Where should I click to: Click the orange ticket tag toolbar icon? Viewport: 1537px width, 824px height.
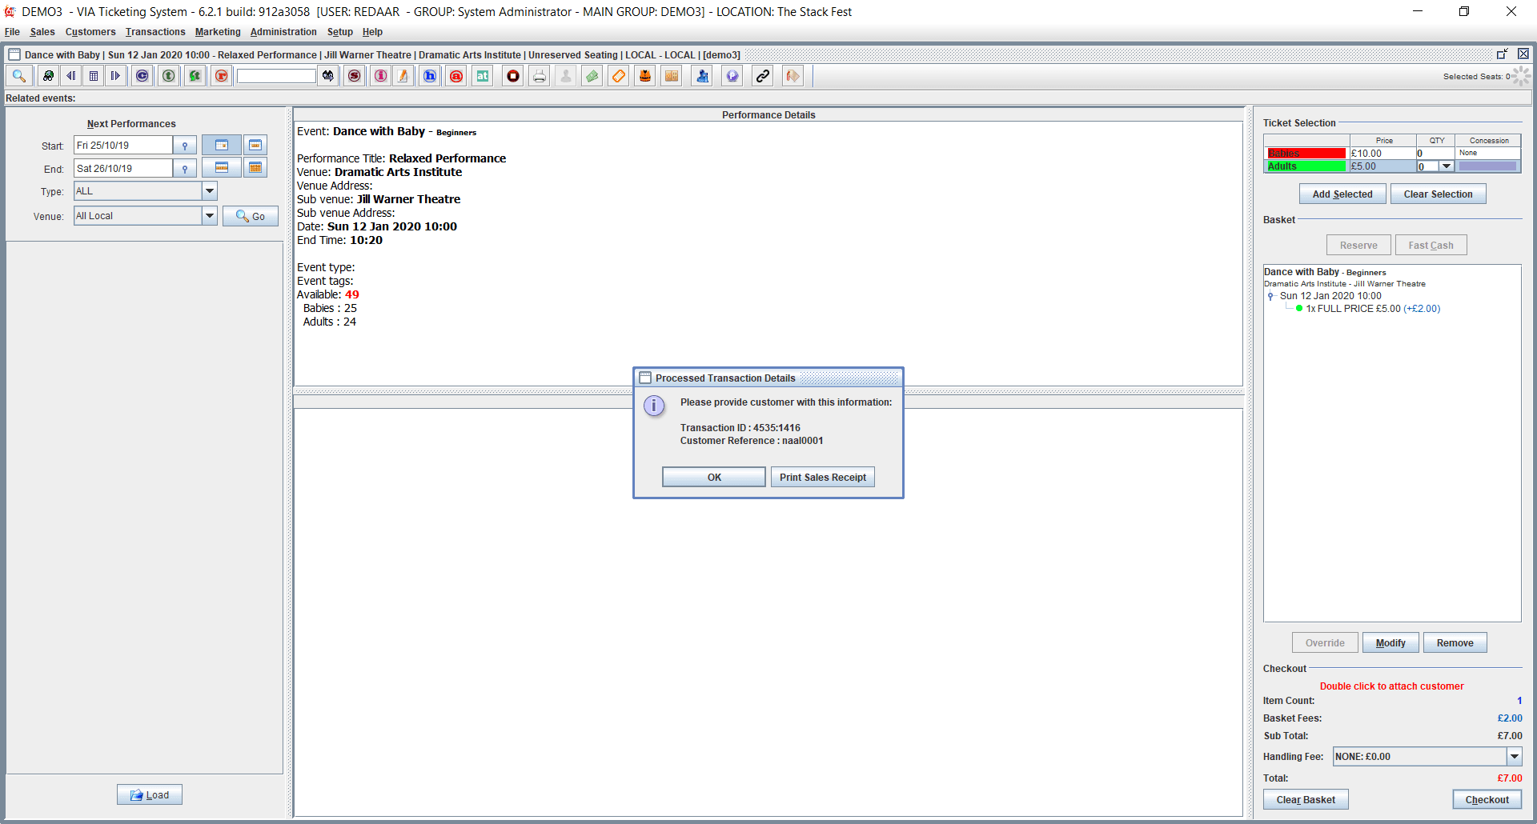click(619, 76)
